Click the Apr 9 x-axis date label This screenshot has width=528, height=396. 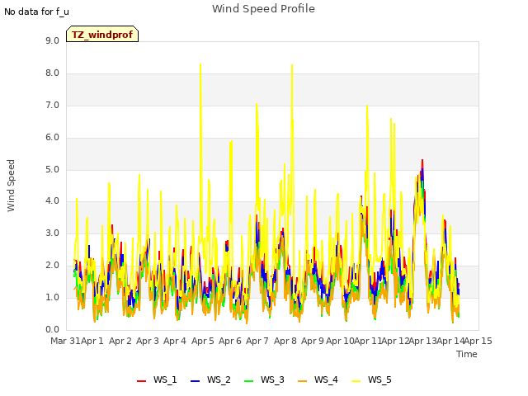[313, 341]
